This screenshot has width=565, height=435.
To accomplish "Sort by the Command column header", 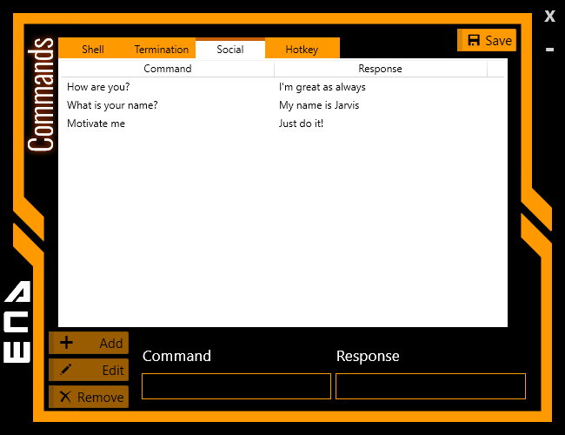I will tap(167, 69).
